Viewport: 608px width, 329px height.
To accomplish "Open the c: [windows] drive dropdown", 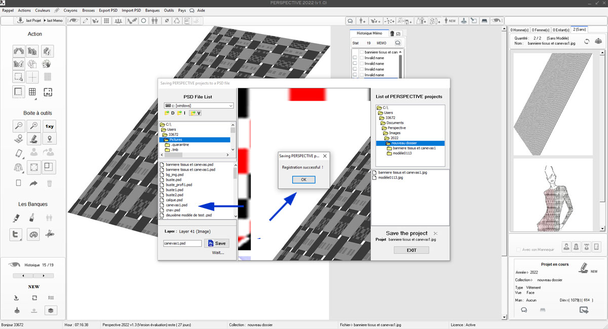I will click(x=231, y=105).
